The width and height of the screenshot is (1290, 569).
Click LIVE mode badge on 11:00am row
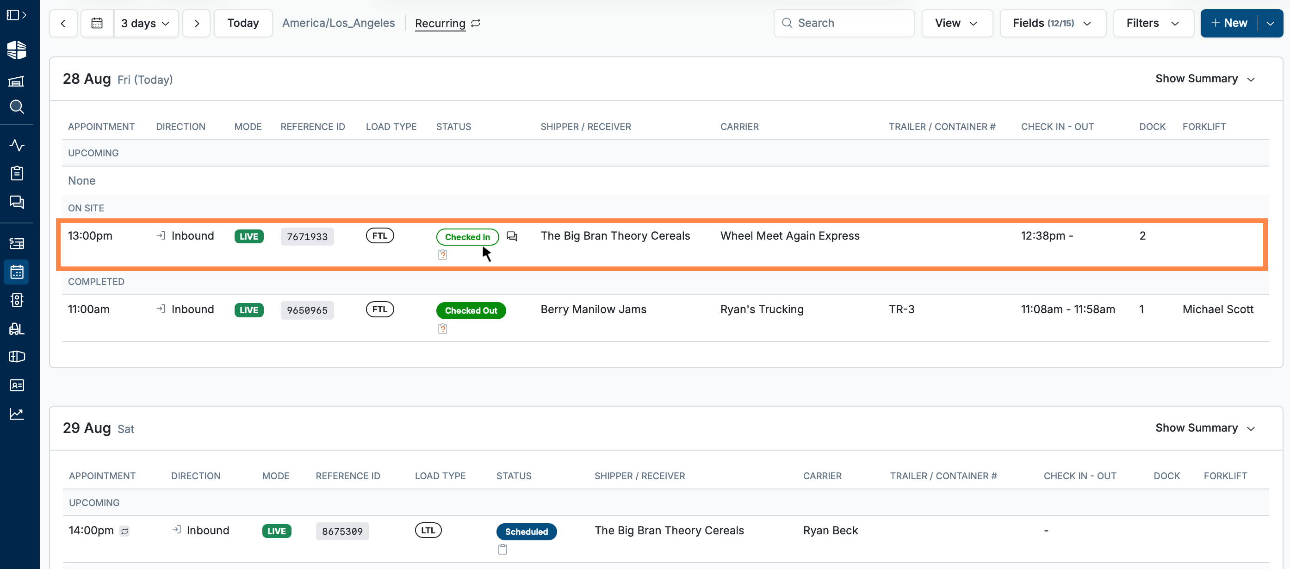tap(248, 310)
